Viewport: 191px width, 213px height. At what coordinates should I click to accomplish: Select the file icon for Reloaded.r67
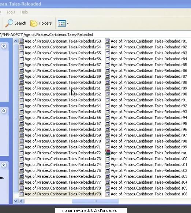pyautogui.click(x=22, y=123)
